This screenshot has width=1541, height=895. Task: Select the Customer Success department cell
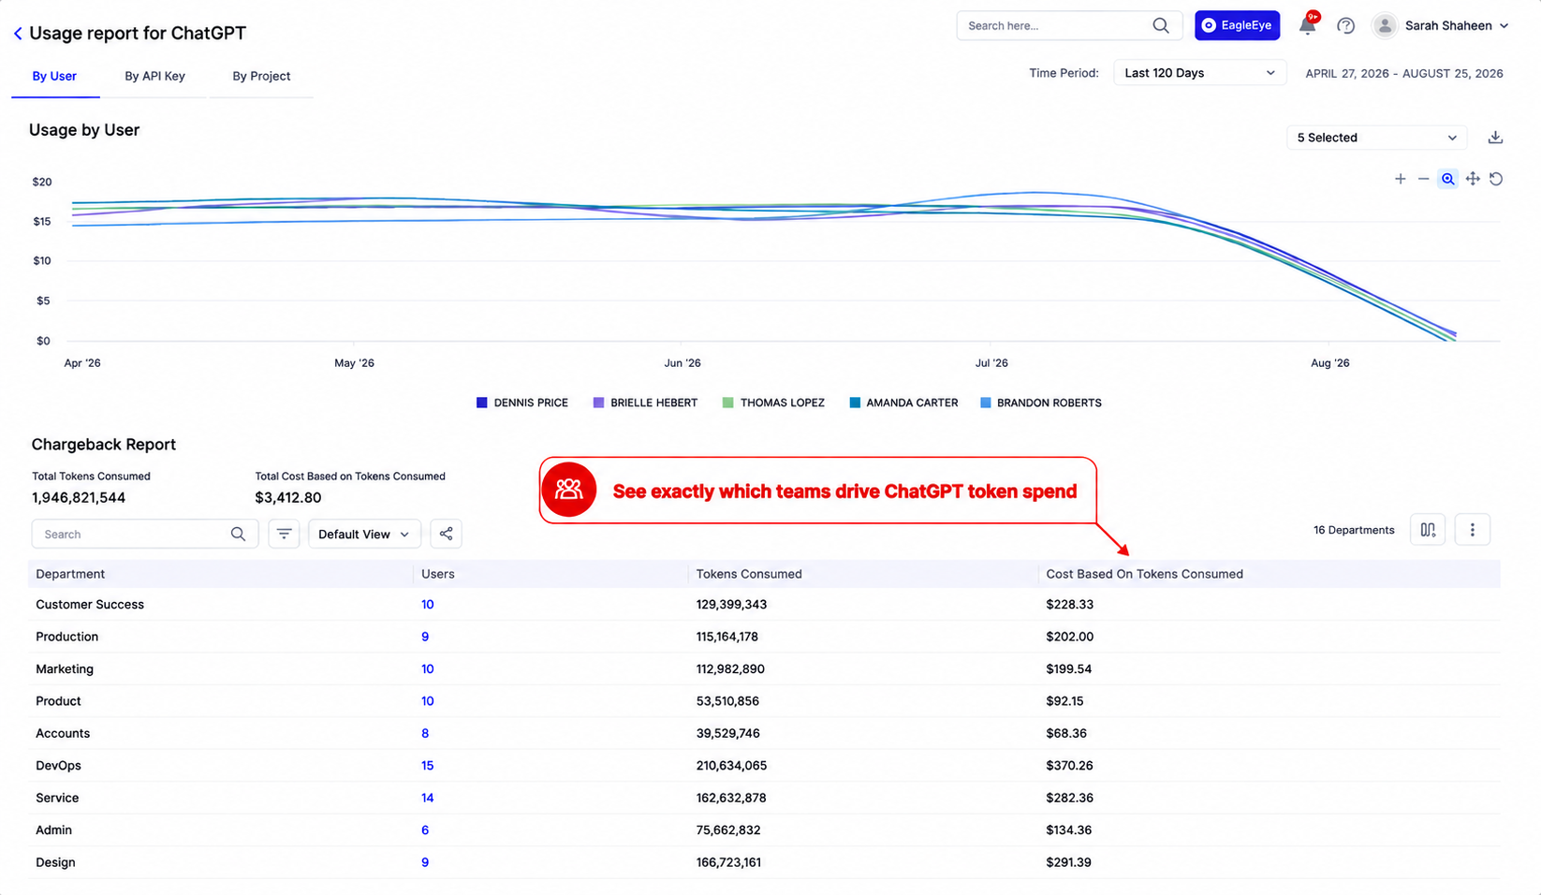click(90, 605)
